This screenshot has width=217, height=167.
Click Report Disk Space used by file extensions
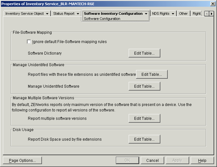(65, 139)
